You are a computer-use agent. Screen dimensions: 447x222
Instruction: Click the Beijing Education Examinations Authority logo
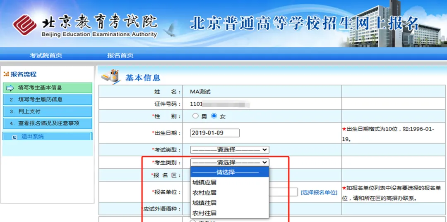click(85, 25)
